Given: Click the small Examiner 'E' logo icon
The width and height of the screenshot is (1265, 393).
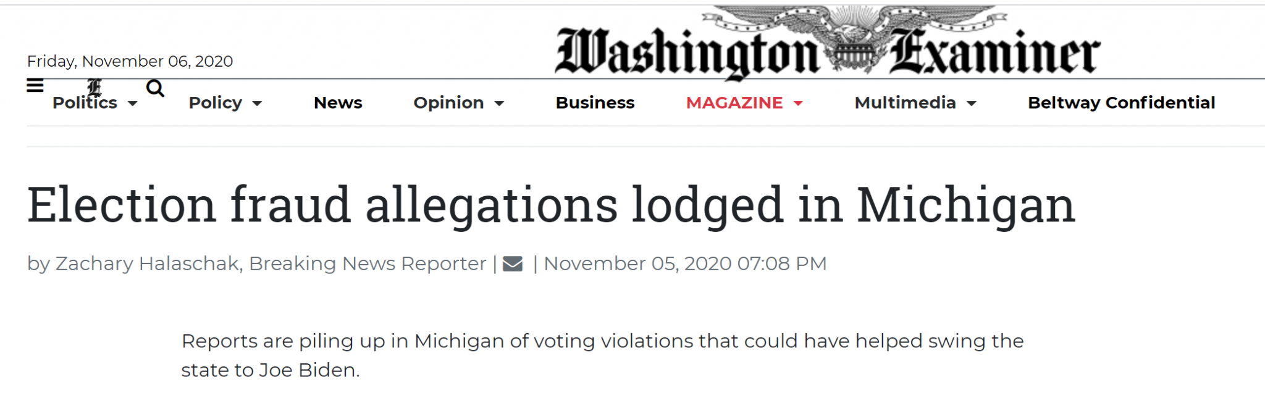Looking at the screenshot, I should [x=95, y=88].
